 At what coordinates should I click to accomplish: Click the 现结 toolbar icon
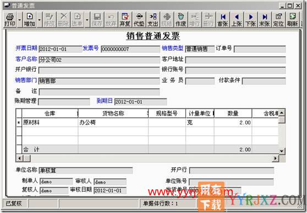(167, 20)
